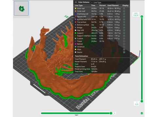Click the yellow Inner wall color swatch
This screenshot has height=117, width=157.
pyautogui.click(x=76, y=8)
